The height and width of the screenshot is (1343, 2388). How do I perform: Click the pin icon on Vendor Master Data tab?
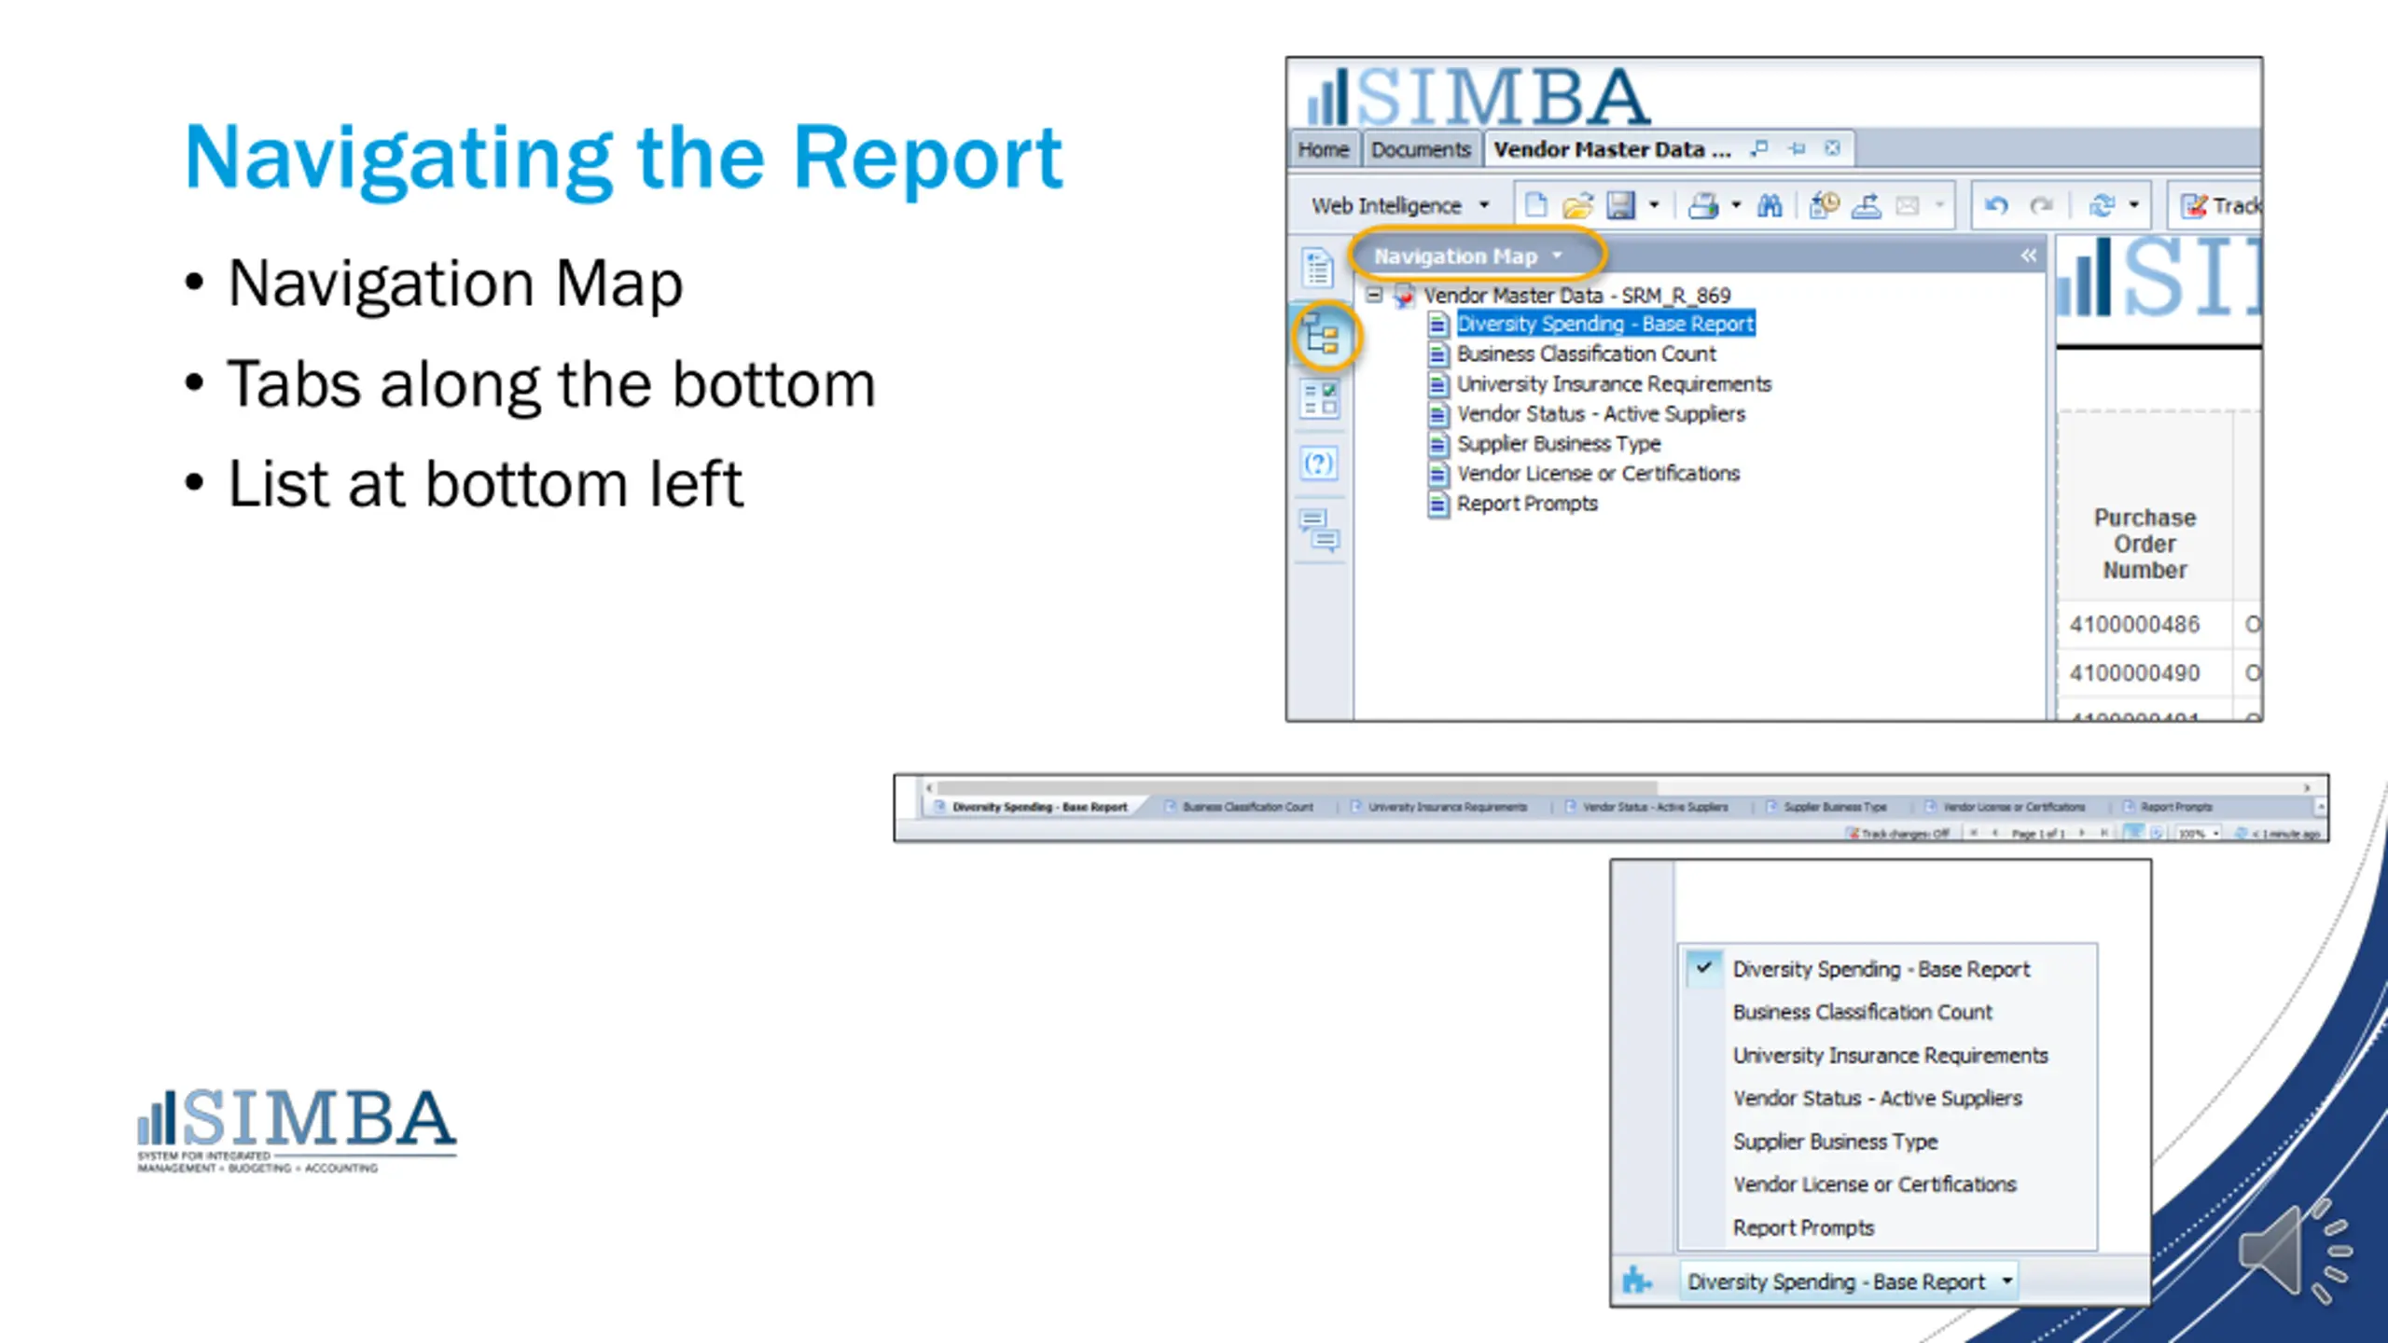tap(1797, 148)
